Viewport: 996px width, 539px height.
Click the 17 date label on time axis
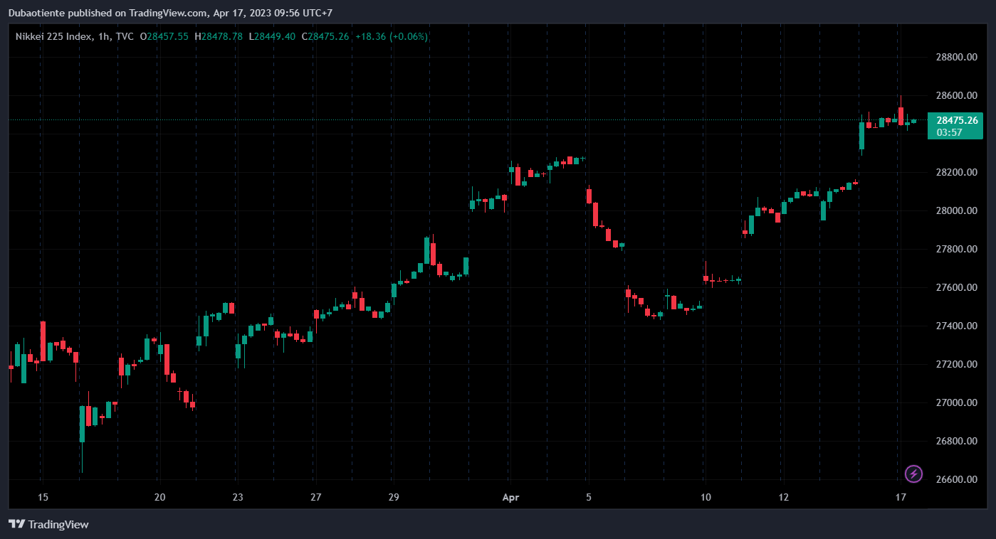pos(900,497)
